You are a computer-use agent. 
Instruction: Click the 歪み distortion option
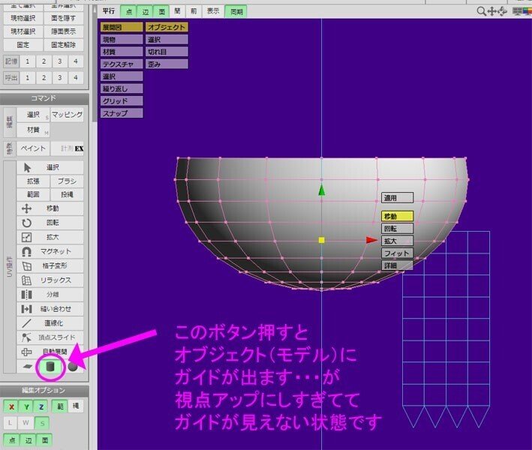(167, 64)
